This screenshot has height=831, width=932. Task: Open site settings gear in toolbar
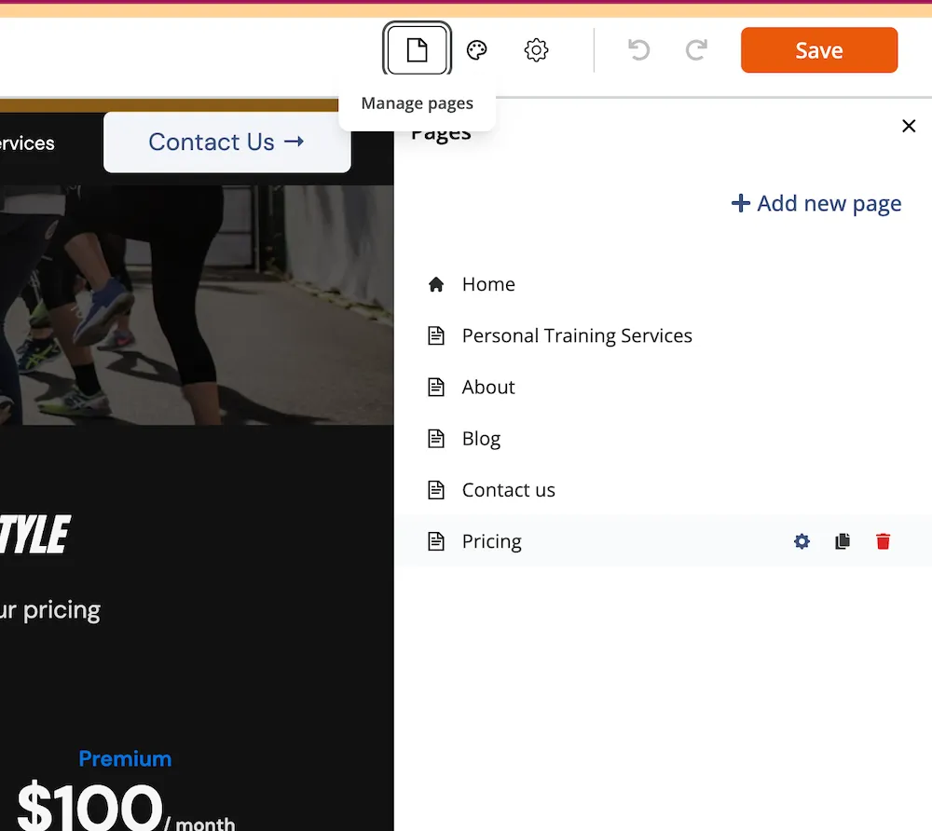536,50
